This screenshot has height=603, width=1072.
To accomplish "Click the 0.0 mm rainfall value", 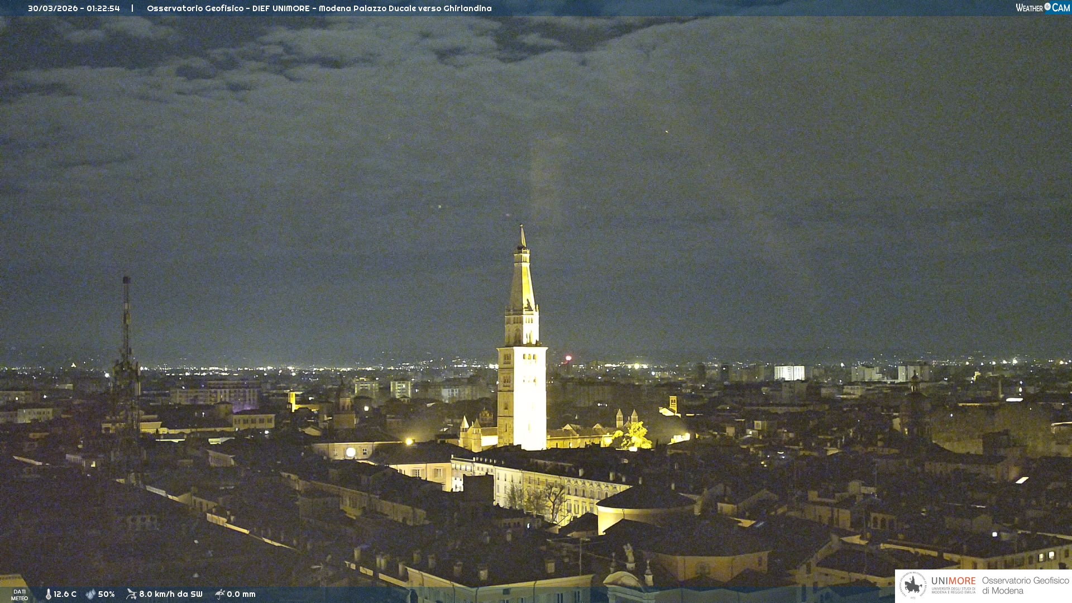I will click(x=241, y=594).
